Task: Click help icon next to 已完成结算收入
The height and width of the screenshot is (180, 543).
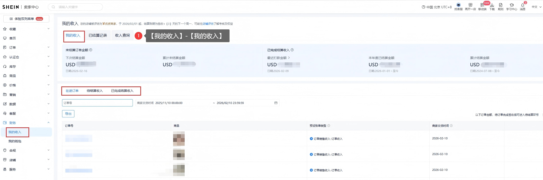Action: [x=292, y=50]
